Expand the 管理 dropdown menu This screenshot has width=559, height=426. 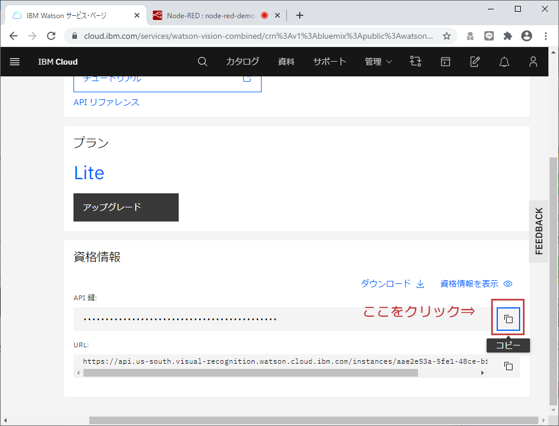[378, 62]
